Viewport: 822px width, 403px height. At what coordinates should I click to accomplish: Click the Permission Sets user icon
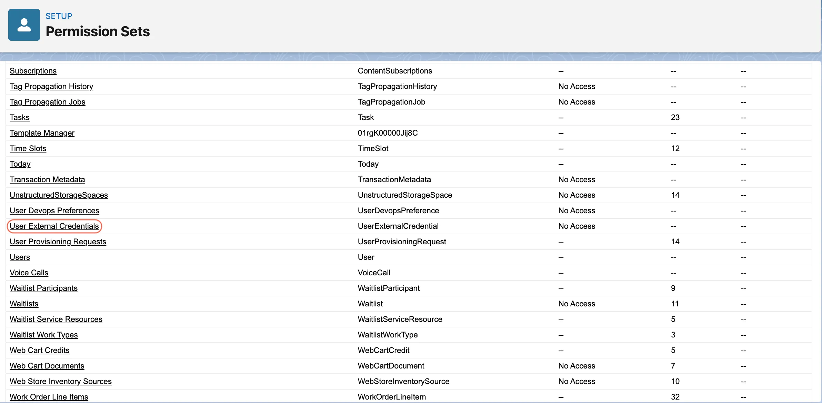pyautogui.click(x=24, y=25)
